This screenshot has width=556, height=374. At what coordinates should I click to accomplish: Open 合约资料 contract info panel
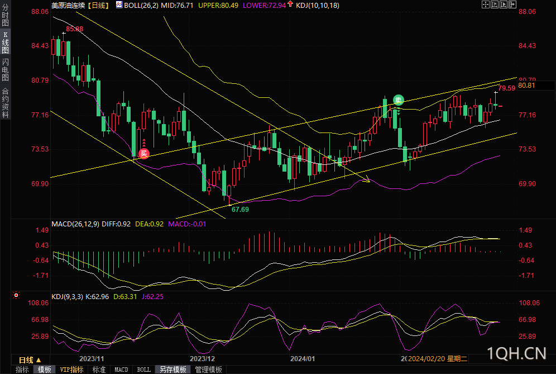pos(6,102)
